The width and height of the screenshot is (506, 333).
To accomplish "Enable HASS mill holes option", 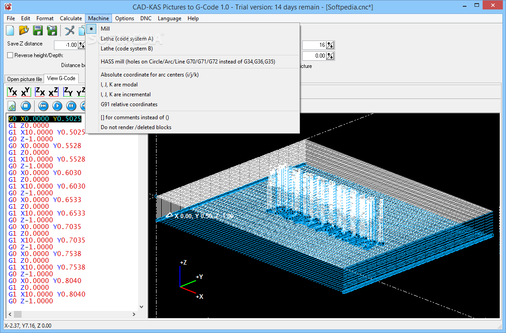I will click(193, 62).
